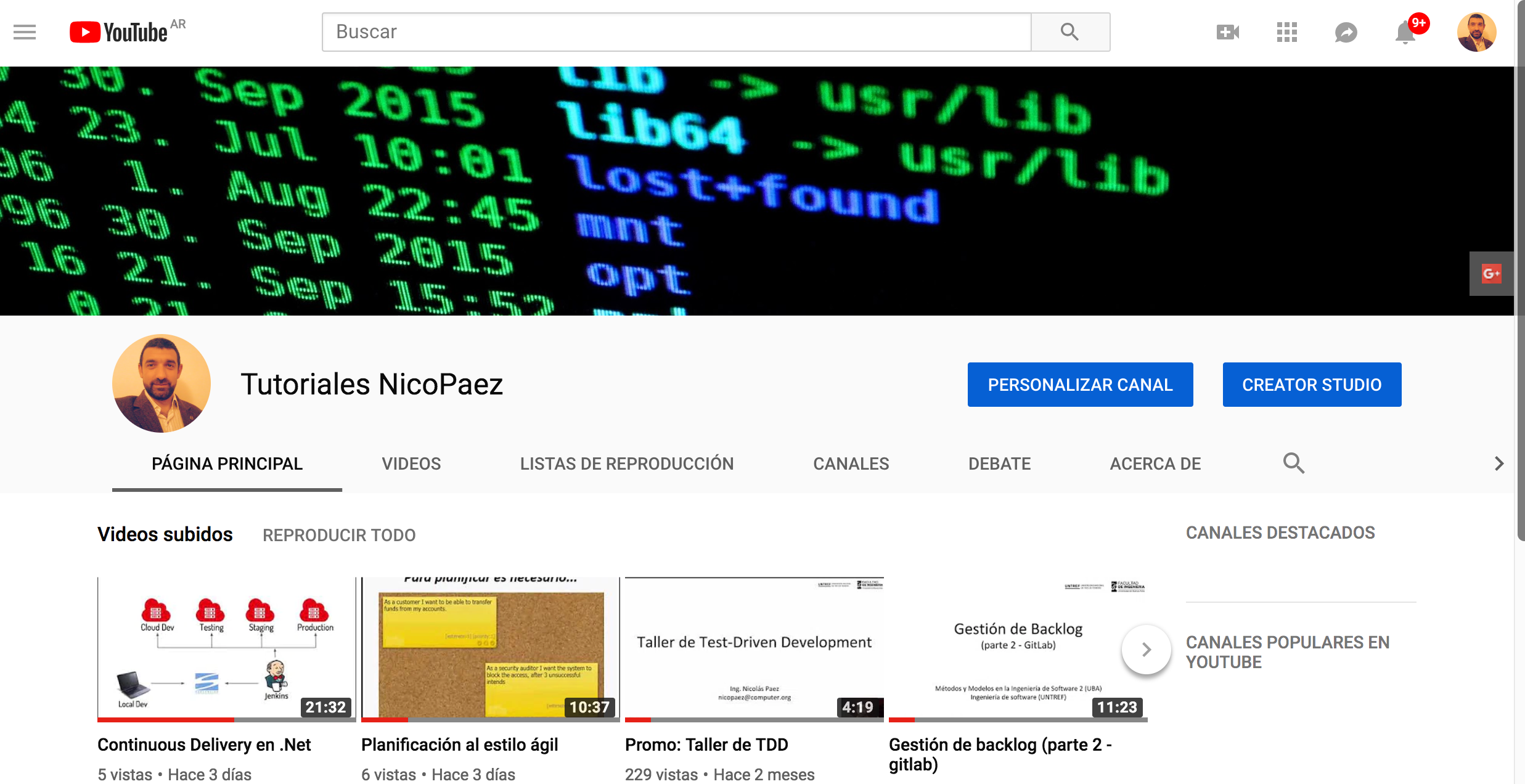Focus the Buscar search field
The width and height of the screenshot is (1525, 784).
pyautogui.click(x=676, y=32)
